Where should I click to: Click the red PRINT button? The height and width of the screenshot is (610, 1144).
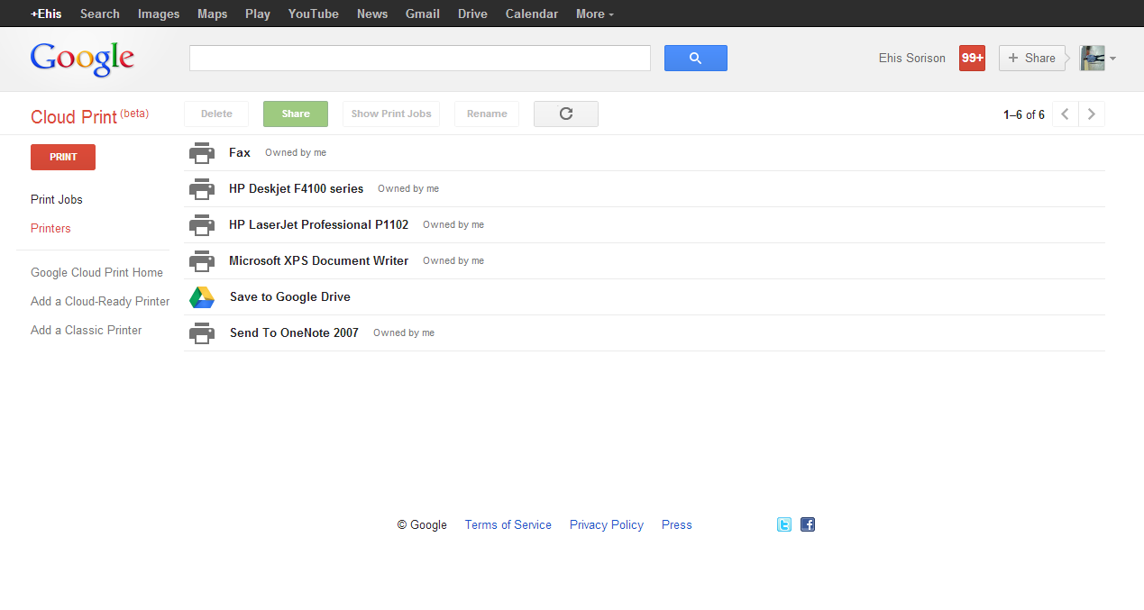point(63,157)
